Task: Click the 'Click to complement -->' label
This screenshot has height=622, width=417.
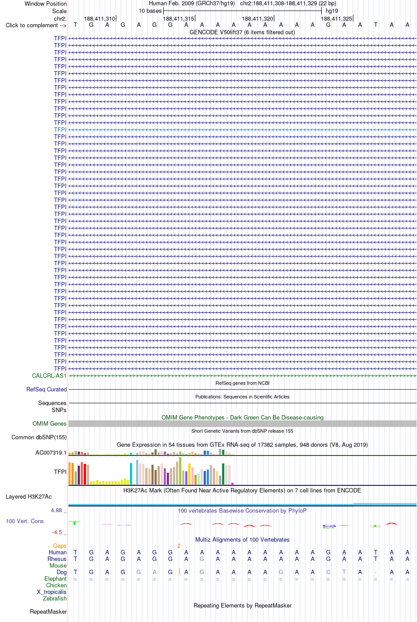Action: pos(36,25)
